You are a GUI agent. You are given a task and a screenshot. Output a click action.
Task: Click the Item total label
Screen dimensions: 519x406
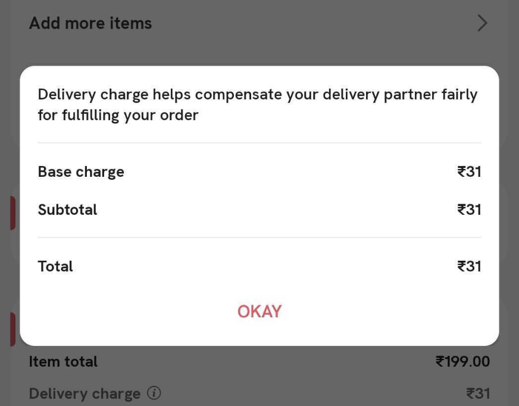(63, 361)
